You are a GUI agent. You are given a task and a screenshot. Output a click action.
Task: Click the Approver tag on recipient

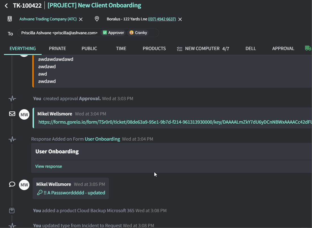click(113, 33)
